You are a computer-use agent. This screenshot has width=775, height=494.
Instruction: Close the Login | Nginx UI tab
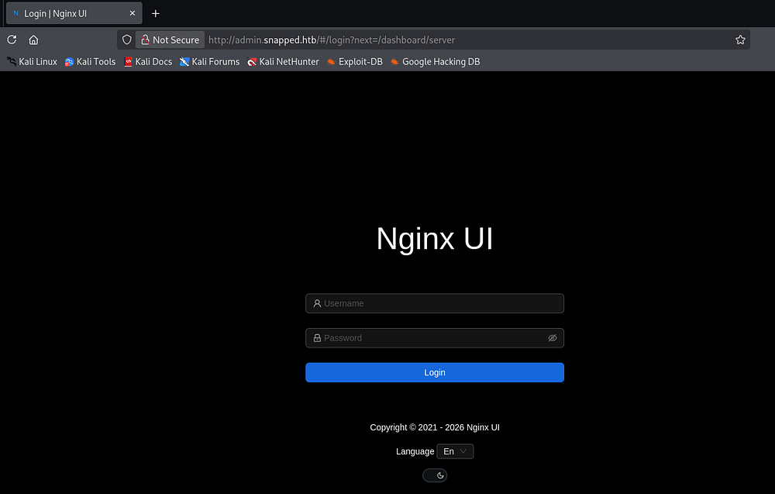(133, 13)
